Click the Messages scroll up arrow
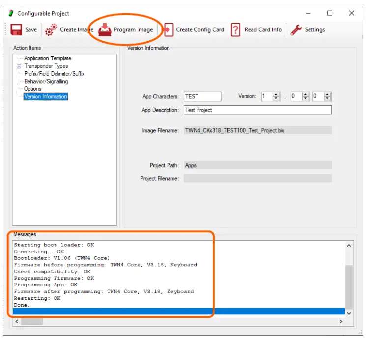Image resolution: width=366 pixels, height=340 pixels. click(349, 246)
